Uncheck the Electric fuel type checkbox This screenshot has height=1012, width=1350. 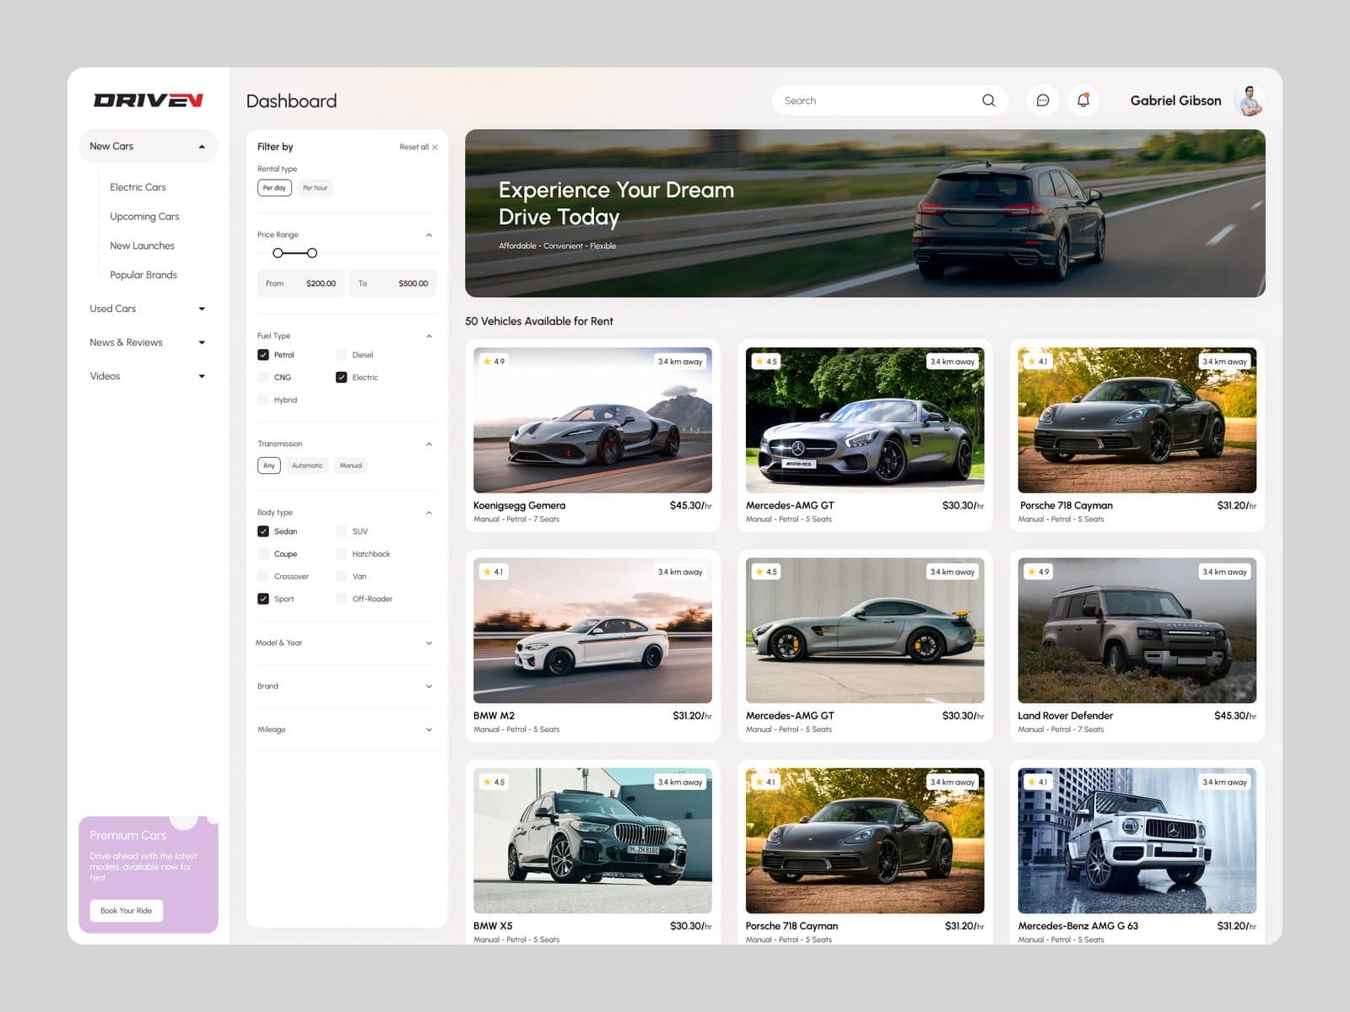click(x=341, y=377)
